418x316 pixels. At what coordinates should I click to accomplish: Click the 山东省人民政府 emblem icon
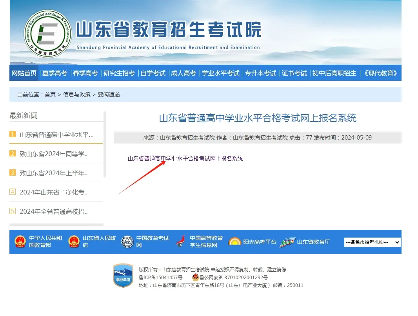74,242
